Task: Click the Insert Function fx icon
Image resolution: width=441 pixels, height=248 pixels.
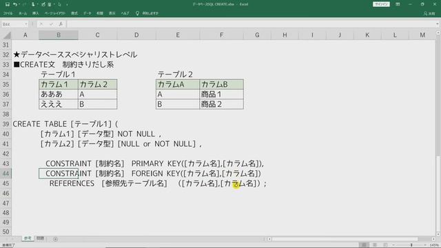Action: coord(61,24)
